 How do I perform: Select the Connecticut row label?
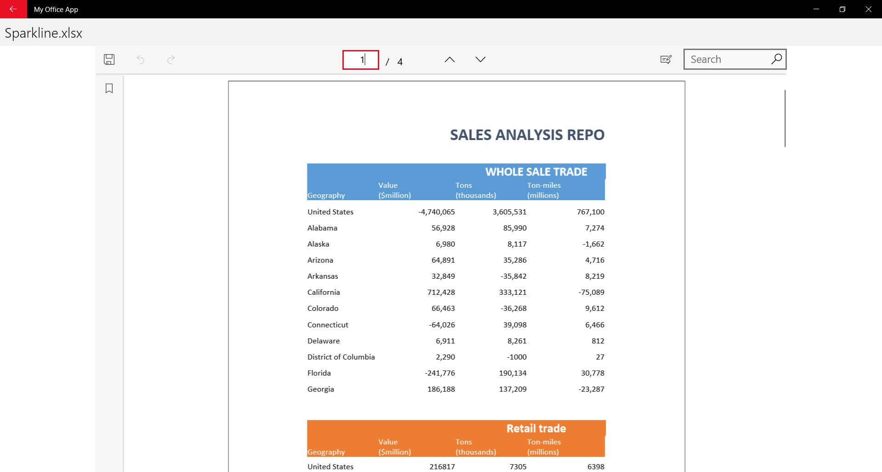pyautogui.click(x=328, y=325)
